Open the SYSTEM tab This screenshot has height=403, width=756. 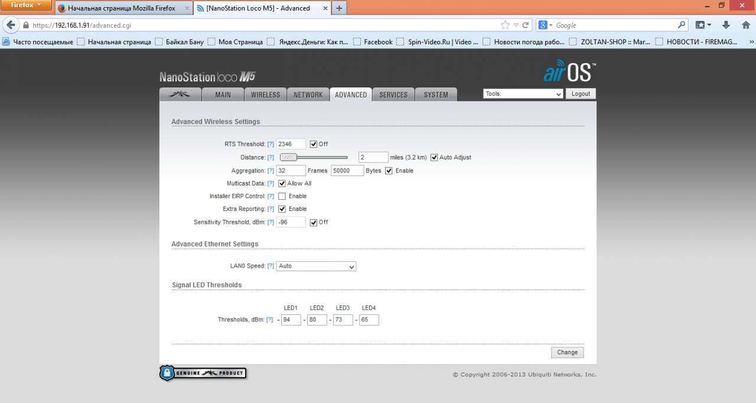pyautogui.click(x=436, y=95)
